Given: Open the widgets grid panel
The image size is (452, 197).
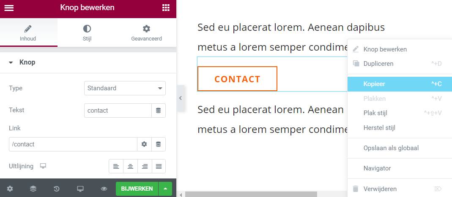Looking at the screenshot, I should coord(166,8).
